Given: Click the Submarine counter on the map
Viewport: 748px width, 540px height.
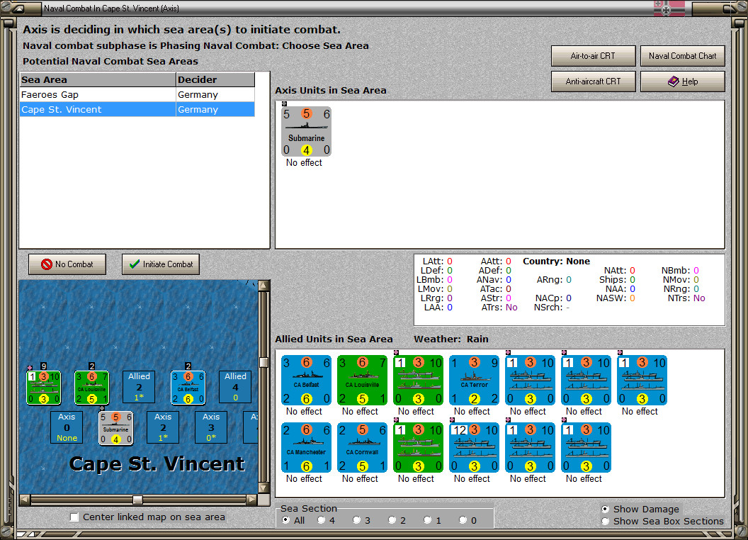Looking at the screenshot, I should pyautogui.click(x=116, y=428).
